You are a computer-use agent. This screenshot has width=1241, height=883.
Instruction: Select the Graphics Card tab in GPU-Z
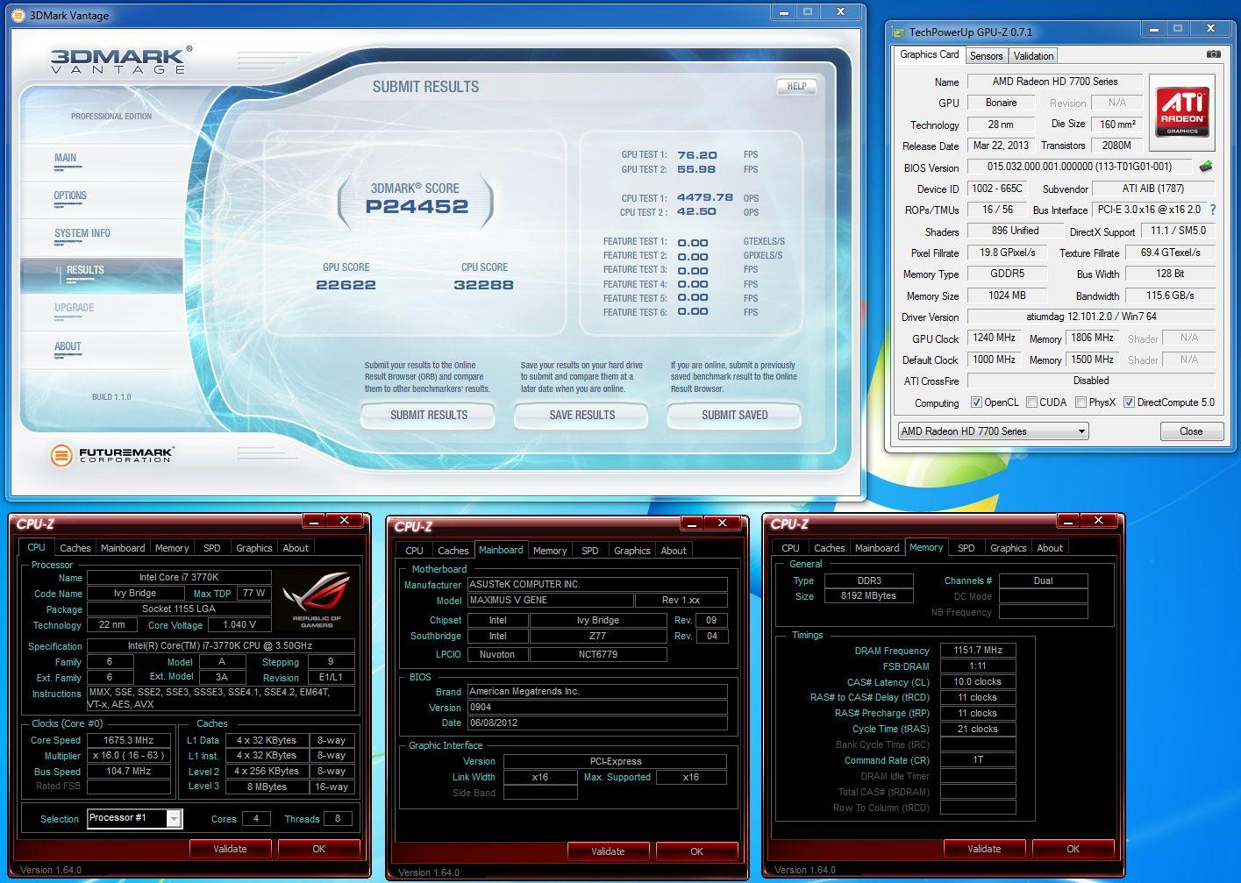pos(930,54)
